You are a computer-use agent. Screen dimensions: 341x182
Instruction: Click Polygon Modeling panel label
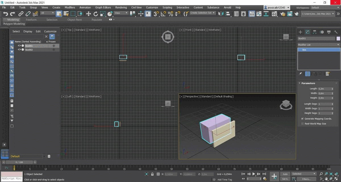(14, 24)
